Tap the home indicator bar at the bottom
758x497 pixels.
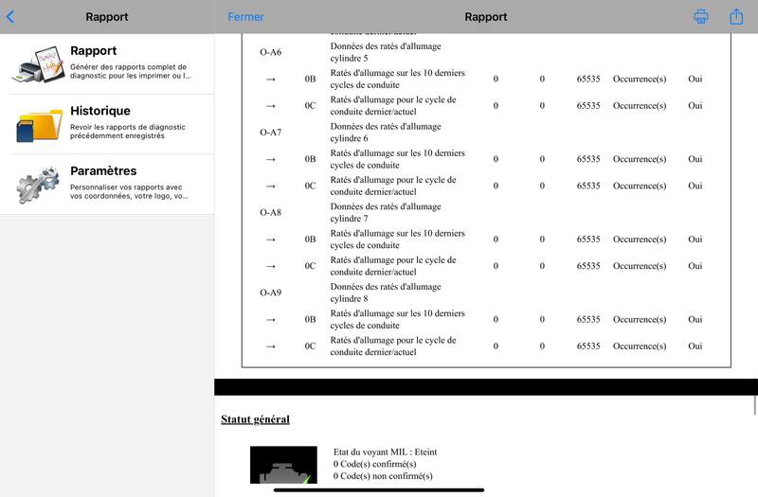[x=379, y=490]
